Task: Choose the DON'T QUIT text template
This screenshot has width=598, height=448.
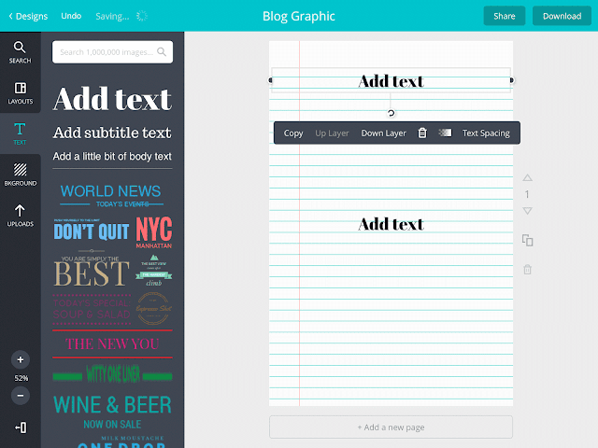Action: tap(92, 231)
